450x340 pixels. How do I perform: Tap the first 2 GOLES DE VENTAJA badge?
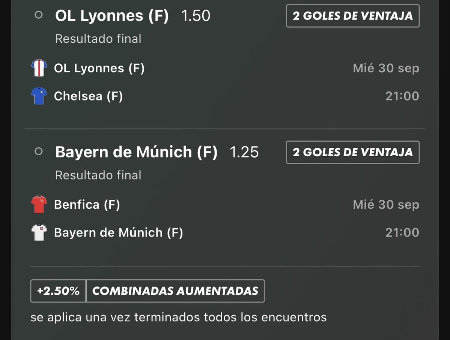pos(353,16)
